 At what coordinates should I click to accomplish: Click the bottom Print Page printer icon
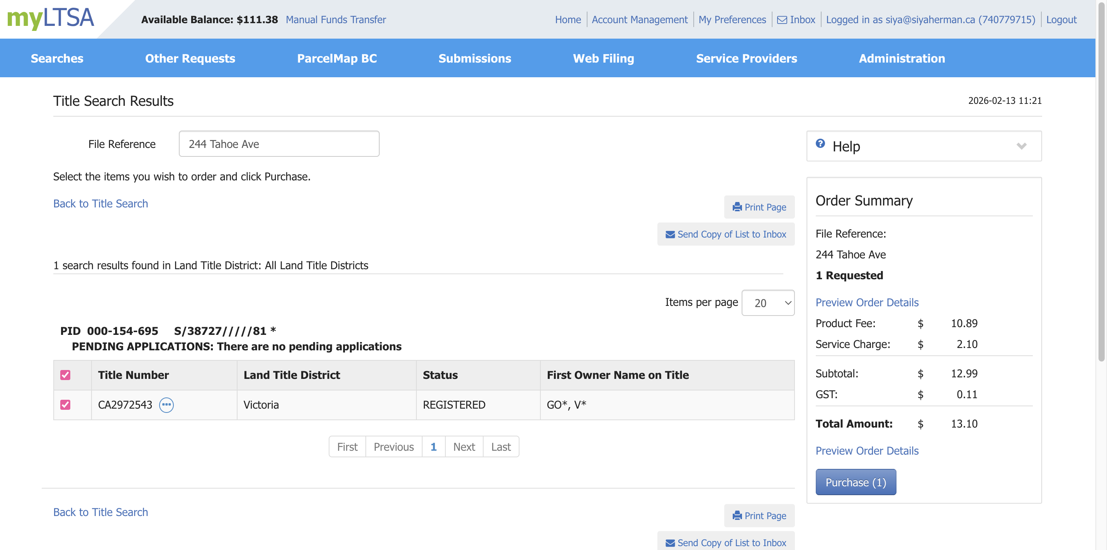[737, 516]
